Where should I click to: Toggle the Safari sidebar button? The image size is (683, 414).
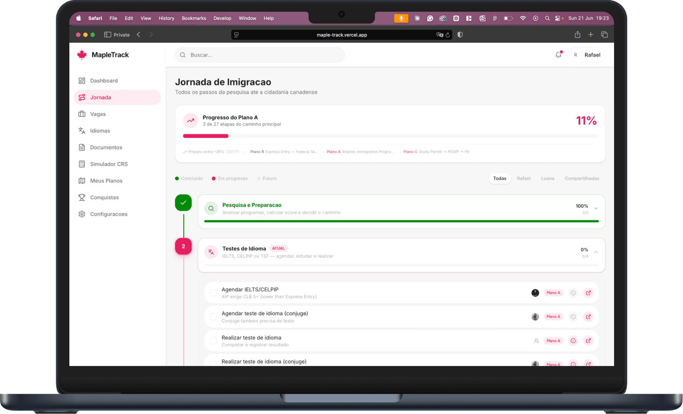[x=108, y=34]
